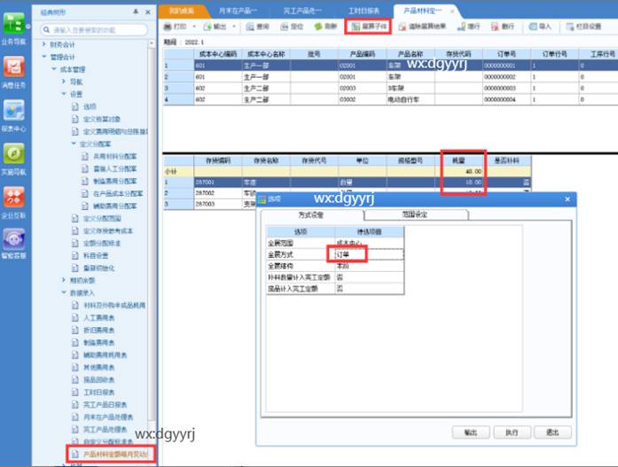Click the 刷新 refresh toolbar icon
The image size is (618, 467).
pyautogui.click(x=325, y=27)
